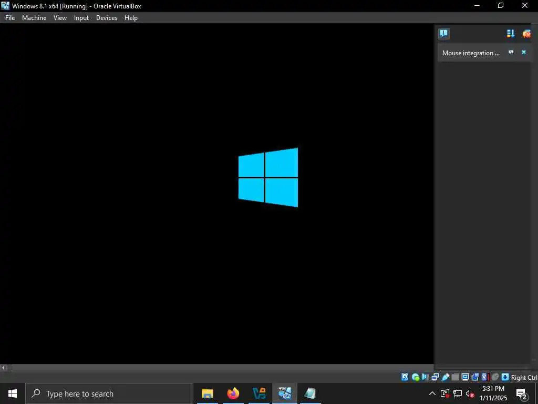538x404 pixels.
Task: Click the audio status bar indicator
Action: [426, 377]
